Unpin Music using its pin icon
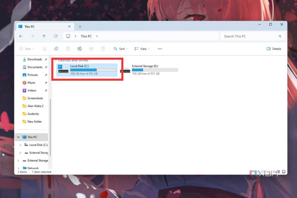297x198 pixels. click(x=46, y=83)
